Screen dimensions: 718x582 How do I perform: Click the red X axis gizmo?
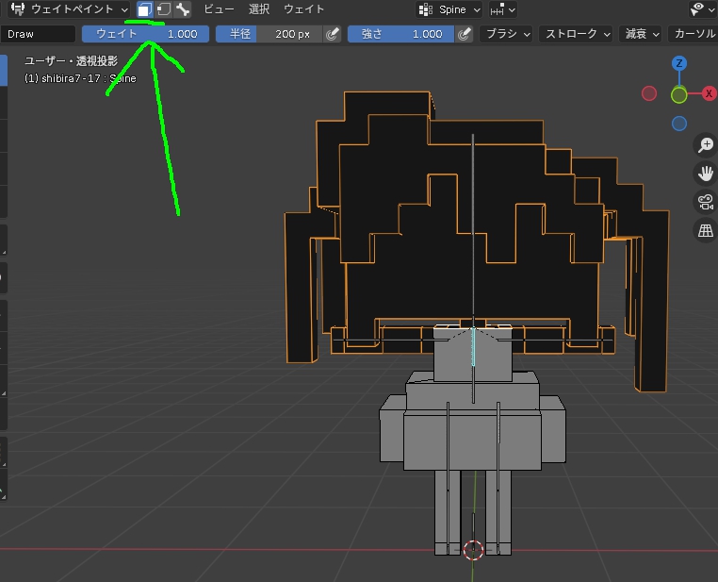pyautogui.click(x=709, y=93)
